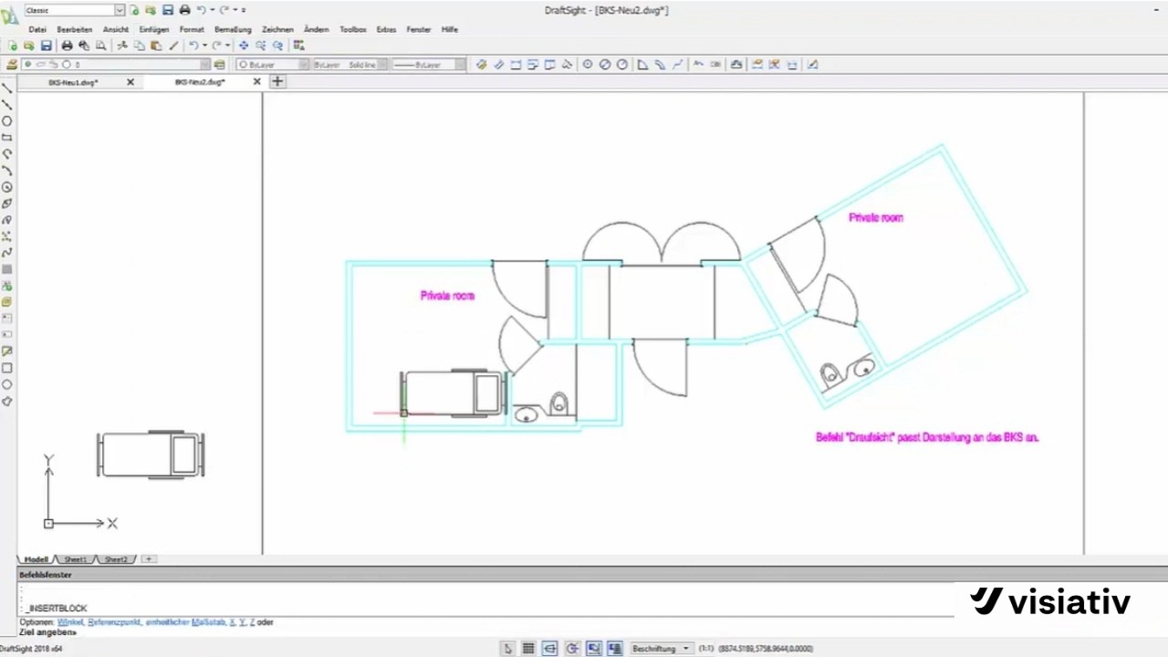Toggle Ortho mode in the status bar

coord(550,649)
